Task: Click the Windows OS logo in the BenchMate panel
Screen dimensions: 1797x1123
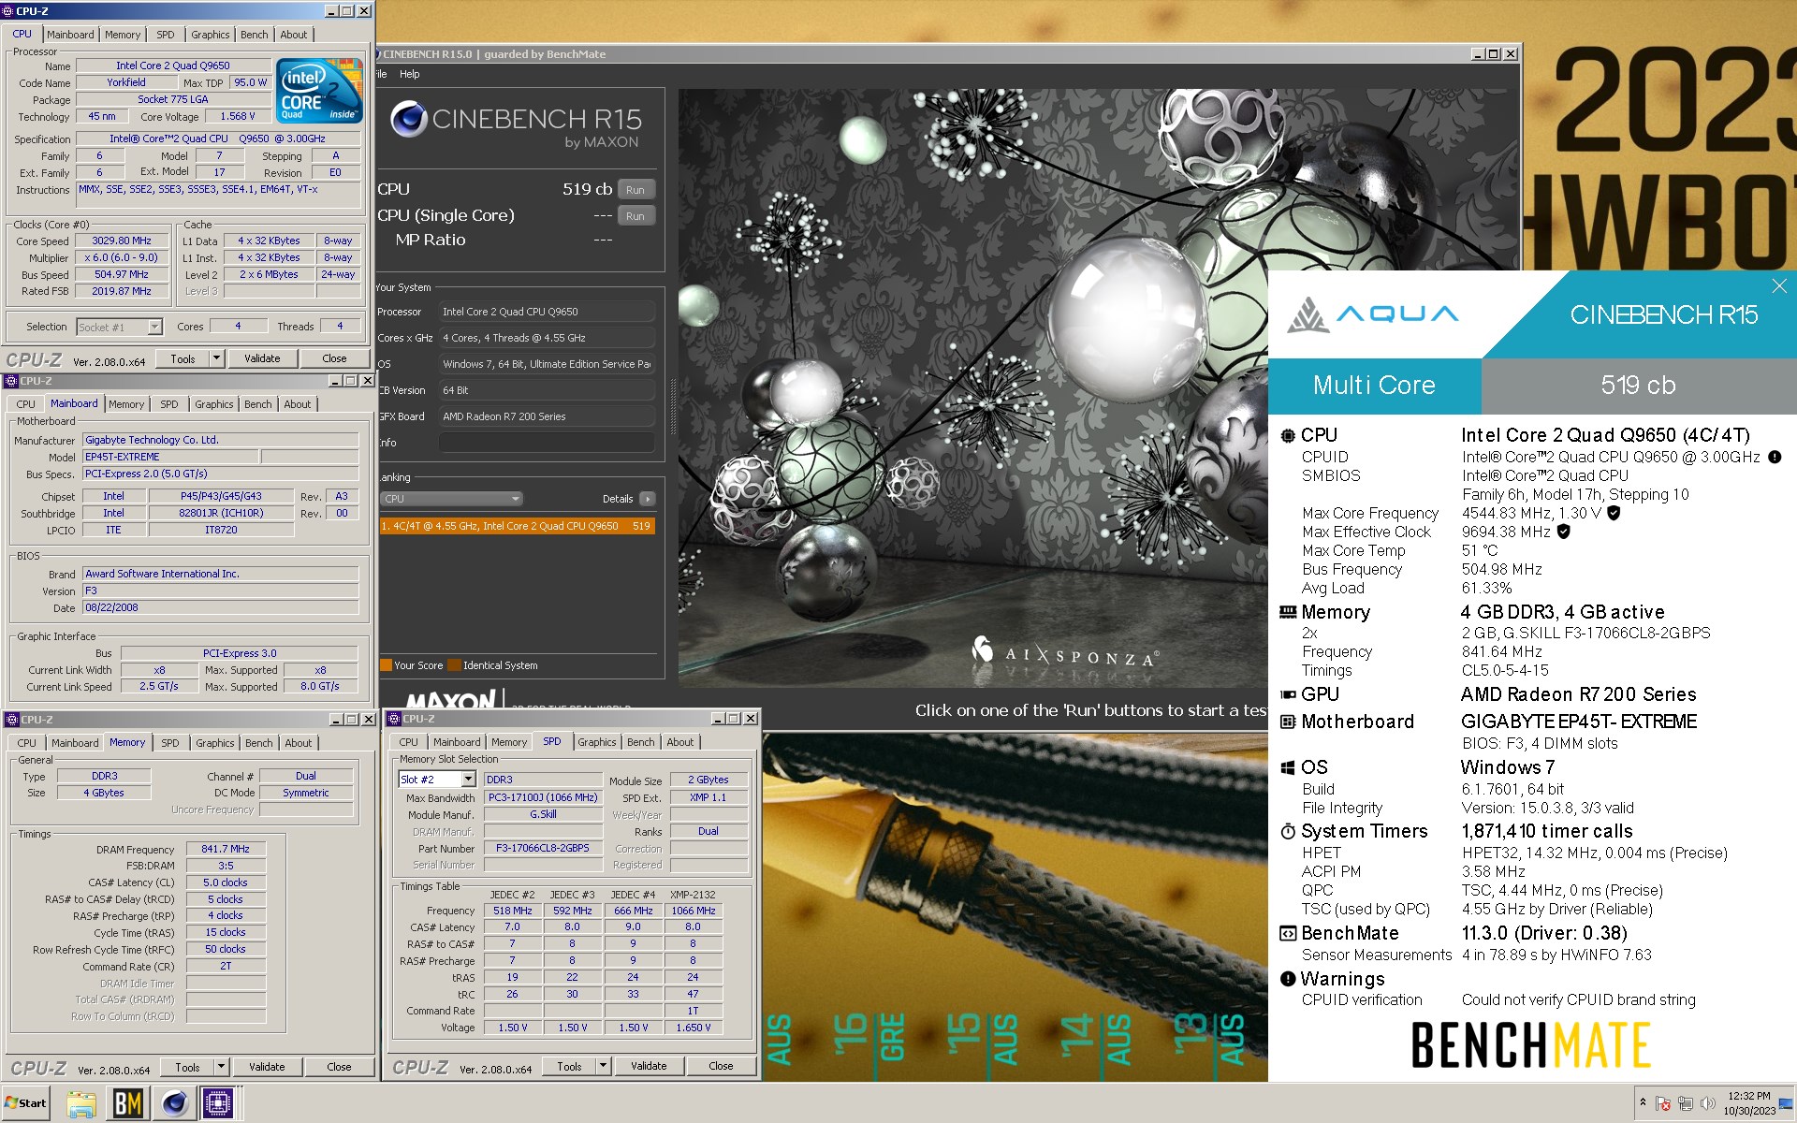Action: pyautogui.click(x=1288, y=767)
